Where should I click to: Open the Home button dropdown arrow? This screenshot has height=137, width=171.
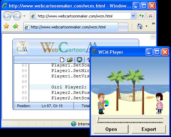(x=146, y=26)
